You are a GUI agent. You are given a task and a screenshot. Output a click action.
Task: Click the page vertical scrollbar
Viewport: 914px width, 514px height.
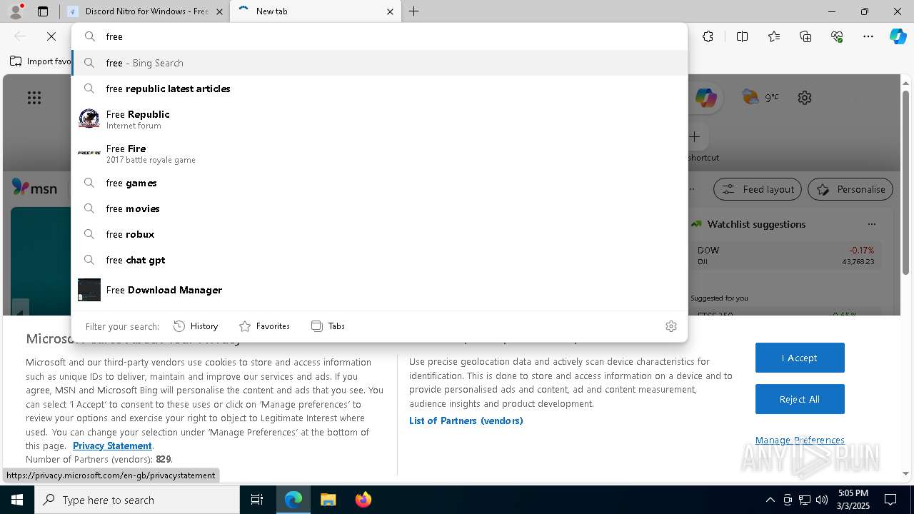[905, 182]
